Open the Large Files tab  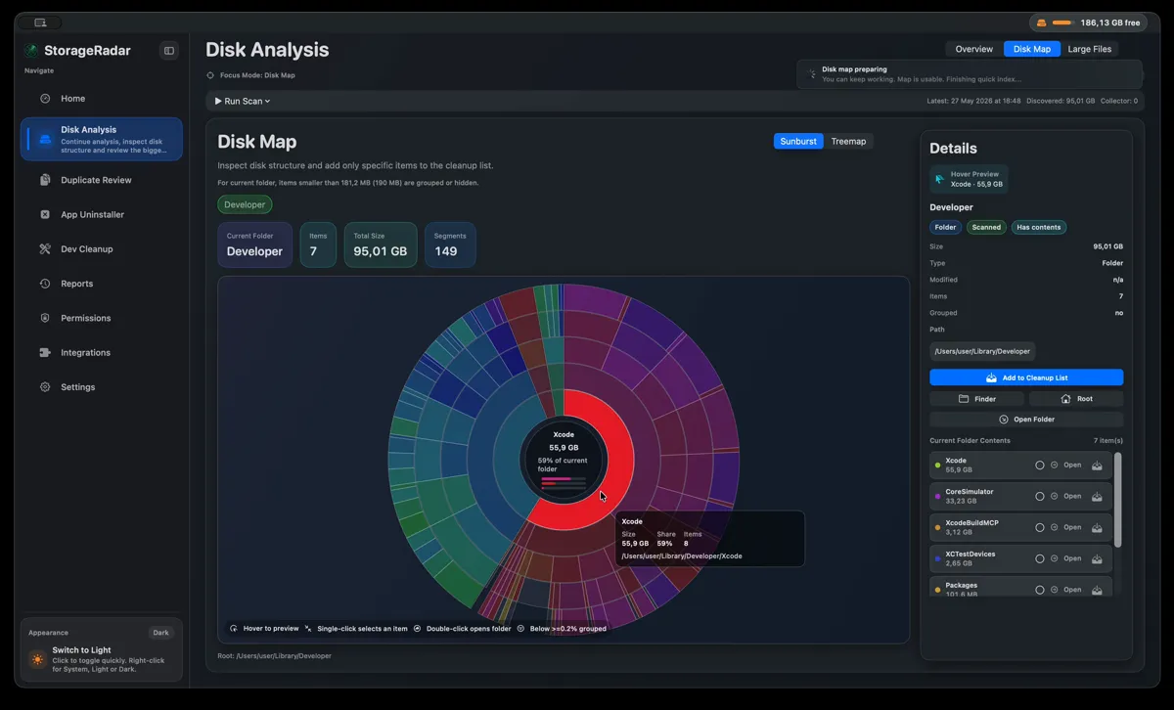pyautogui.click(x=1090, y=49)
